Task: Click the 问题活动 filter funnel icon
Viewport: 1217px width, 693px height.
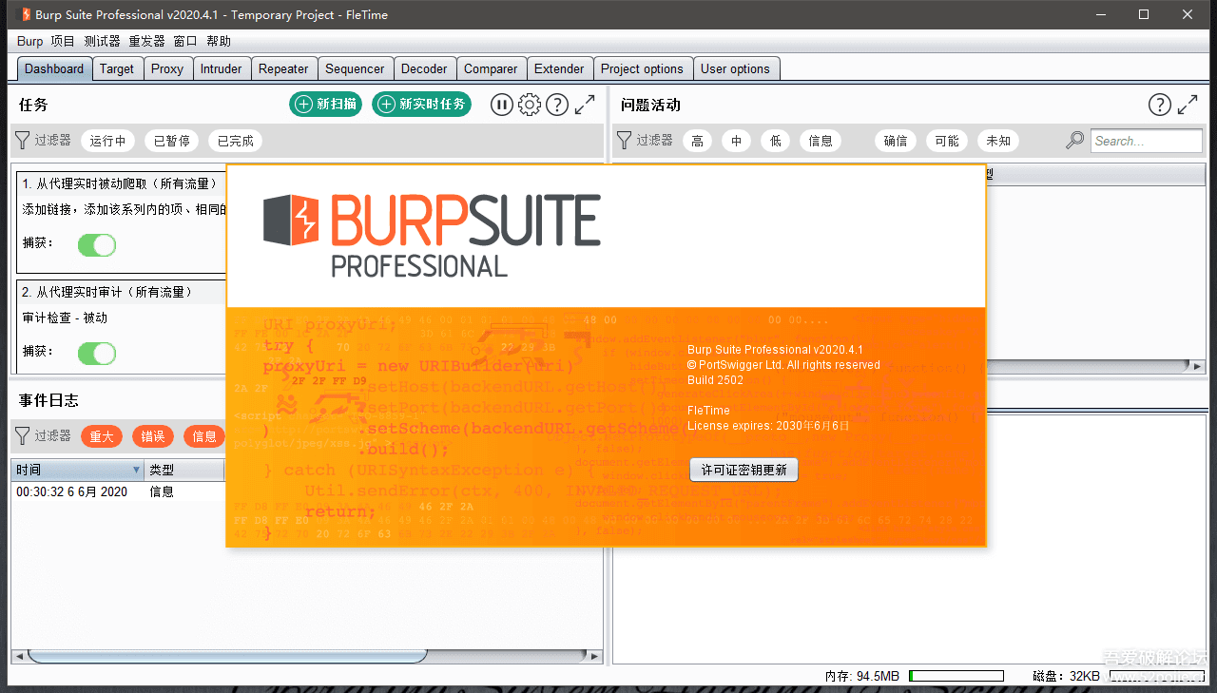Action: [x=625, y=141]
